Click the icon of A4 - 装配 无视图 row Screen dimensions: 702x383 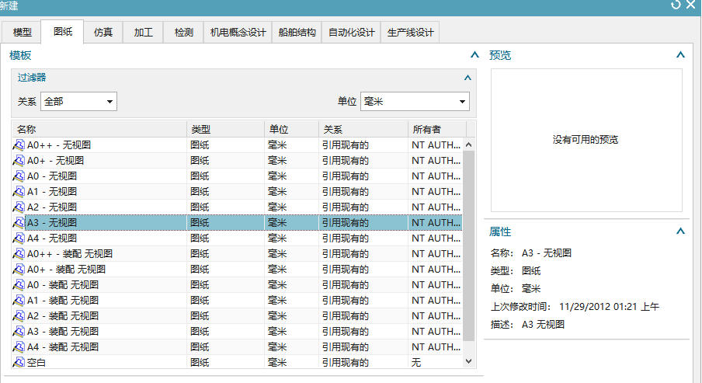point(19,346)
